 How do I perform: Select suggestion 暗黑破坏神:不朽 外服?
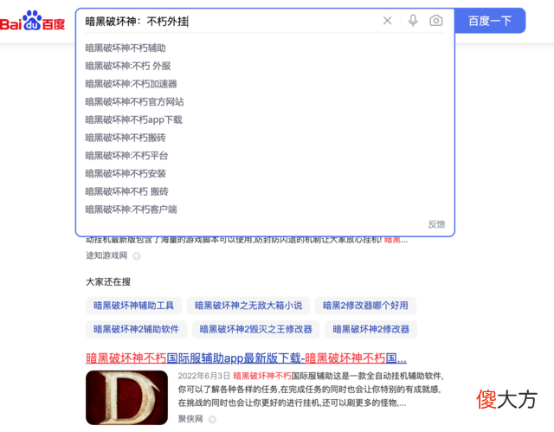[128, 66]
